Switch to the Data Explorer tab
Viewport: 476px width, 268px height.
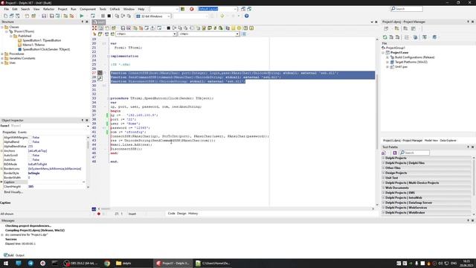pos(448,141)
